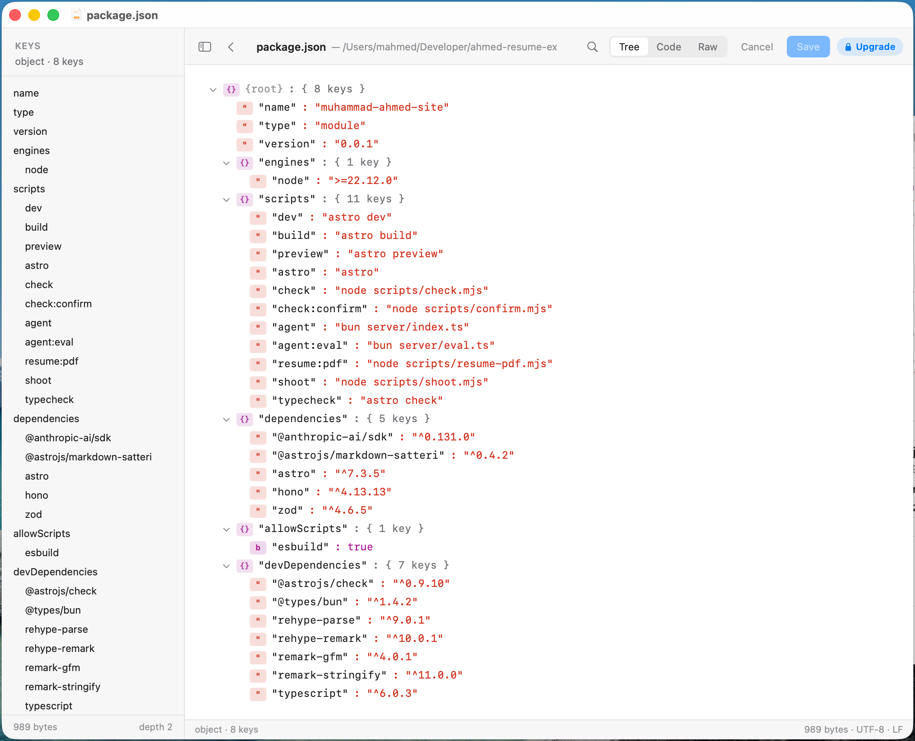Click the file icon in title bar
Screen dimensions: 915x741
point(77,15)
